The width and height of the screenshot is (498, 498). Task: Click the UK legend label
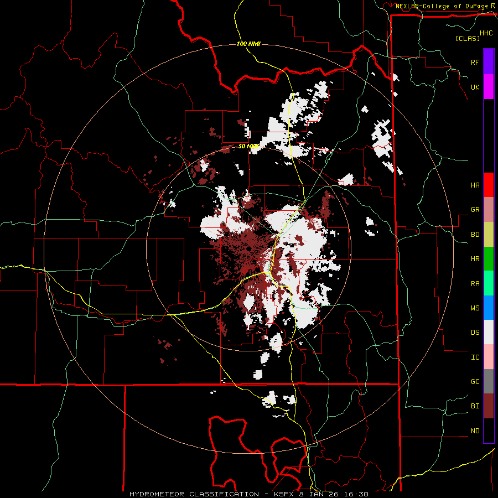475,87
